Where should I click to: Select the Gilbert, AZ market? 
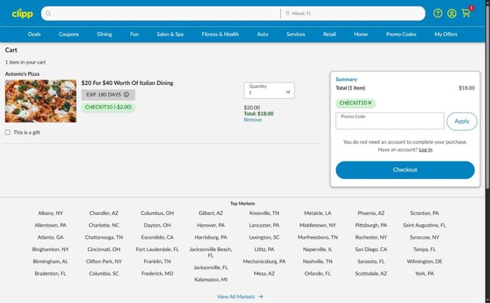coord(211,213)
